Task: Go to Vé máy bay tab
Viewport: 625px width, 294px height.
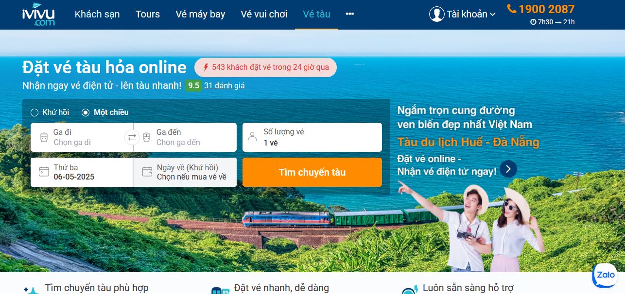Action: coord(200,14)
